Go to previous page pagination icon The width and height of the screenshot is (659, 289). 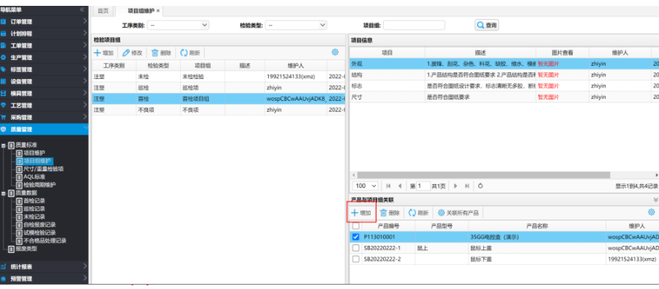click(x=400, y=186)
